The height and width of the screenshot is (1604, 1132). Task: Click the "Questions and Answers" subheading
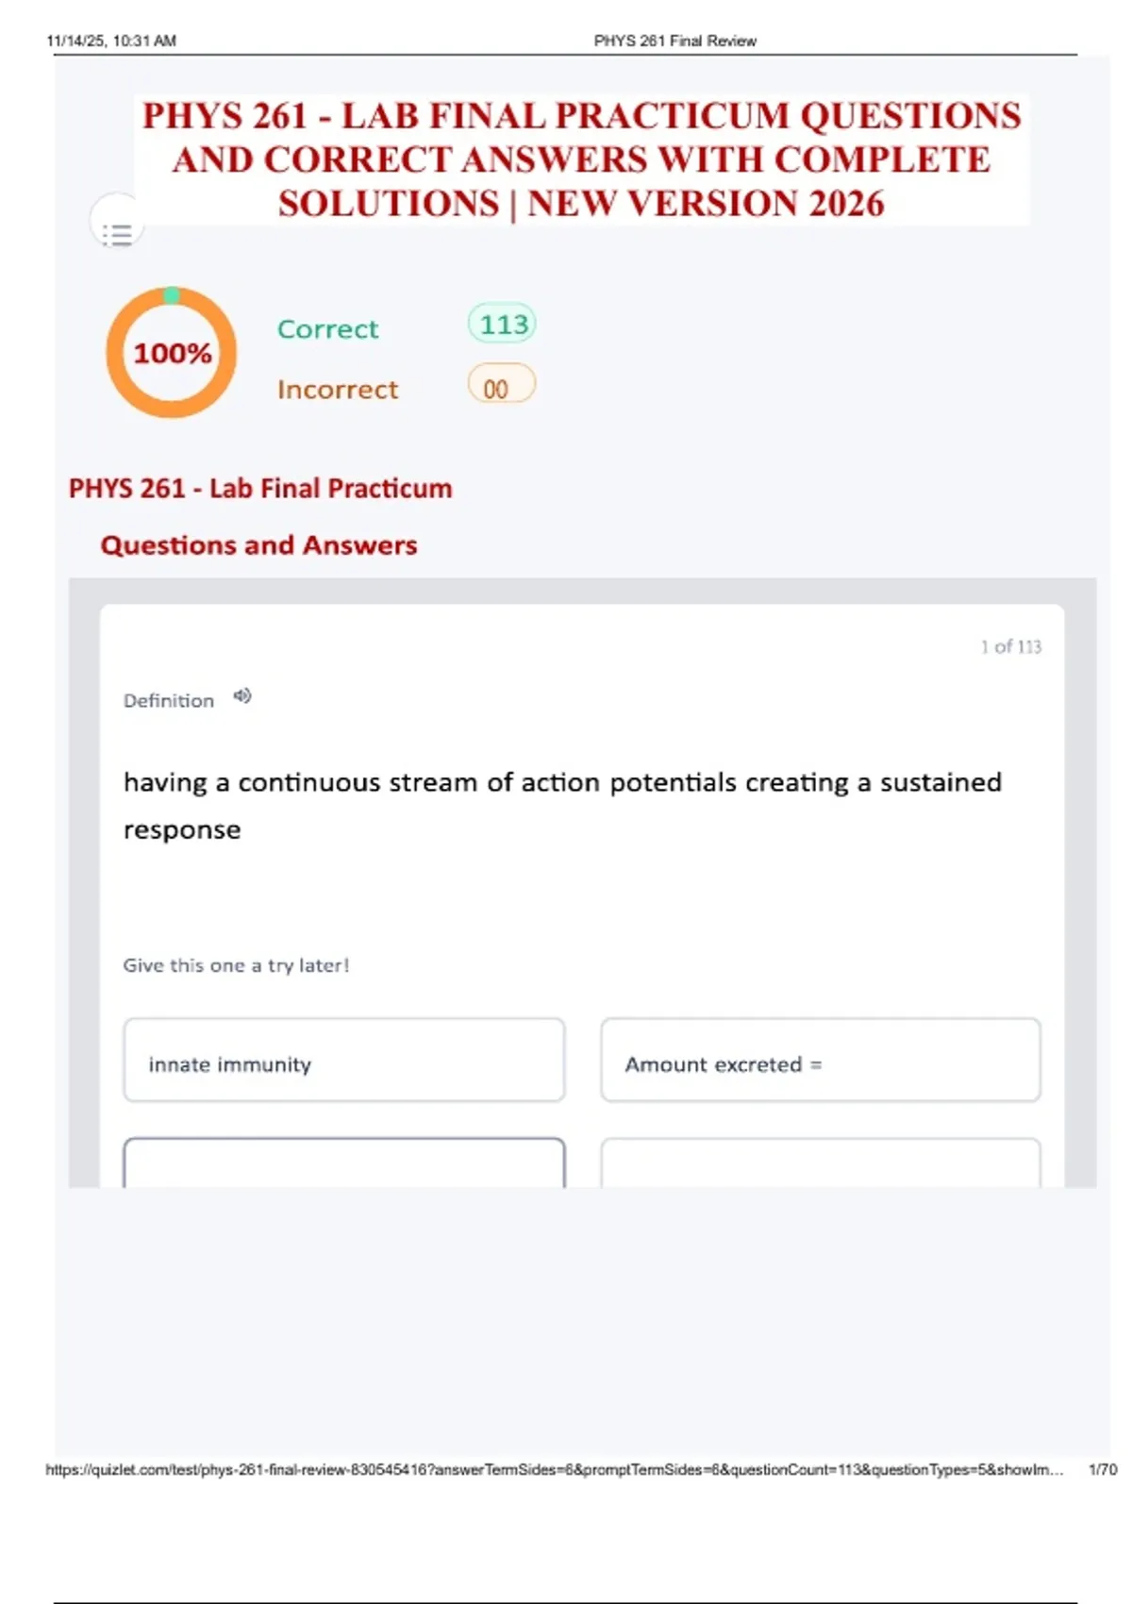point(258,544)
